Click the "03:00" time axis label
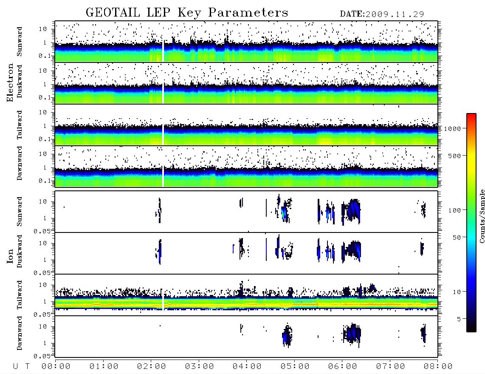This screenshot has width=485, height=374. 200,366
